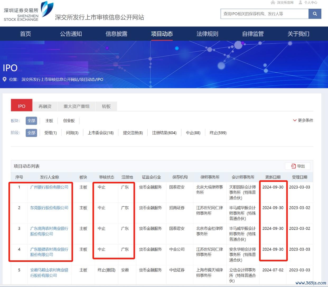The height and width of the screenshot is (287, 328).
Task: Filter 板块 by 创业板
Action: [69, 121]
